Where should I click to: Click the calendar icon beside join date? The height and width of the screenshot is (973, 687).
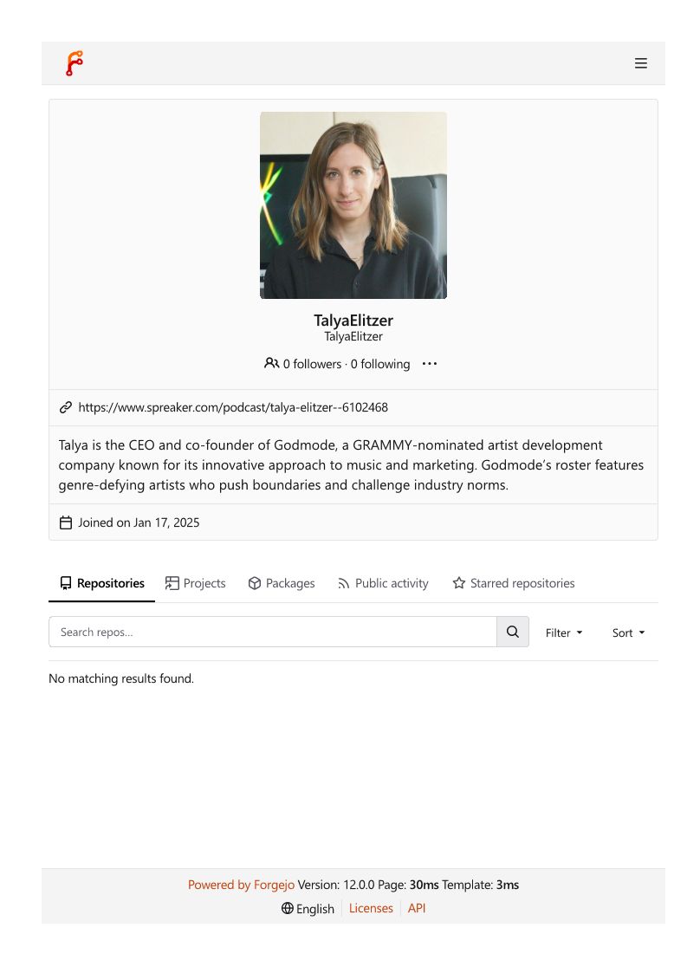tap(66, 522)
